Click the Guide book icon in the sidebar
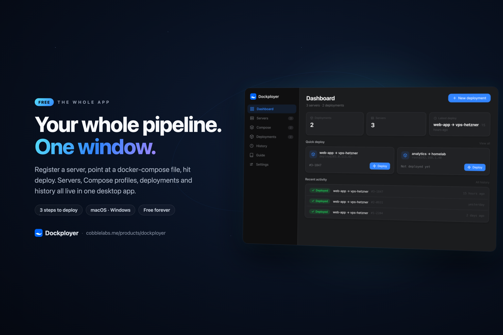This screenshot has height=335, width=503. coord(251,155)
